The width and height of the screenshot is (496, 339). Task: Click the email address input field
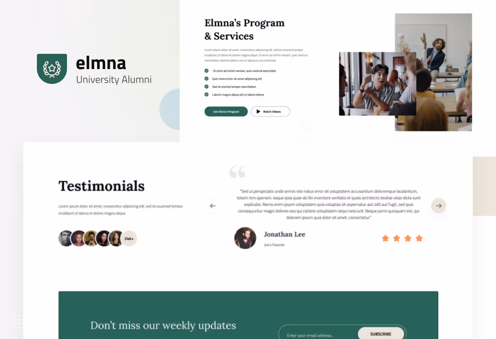click(x=318, y=335)
